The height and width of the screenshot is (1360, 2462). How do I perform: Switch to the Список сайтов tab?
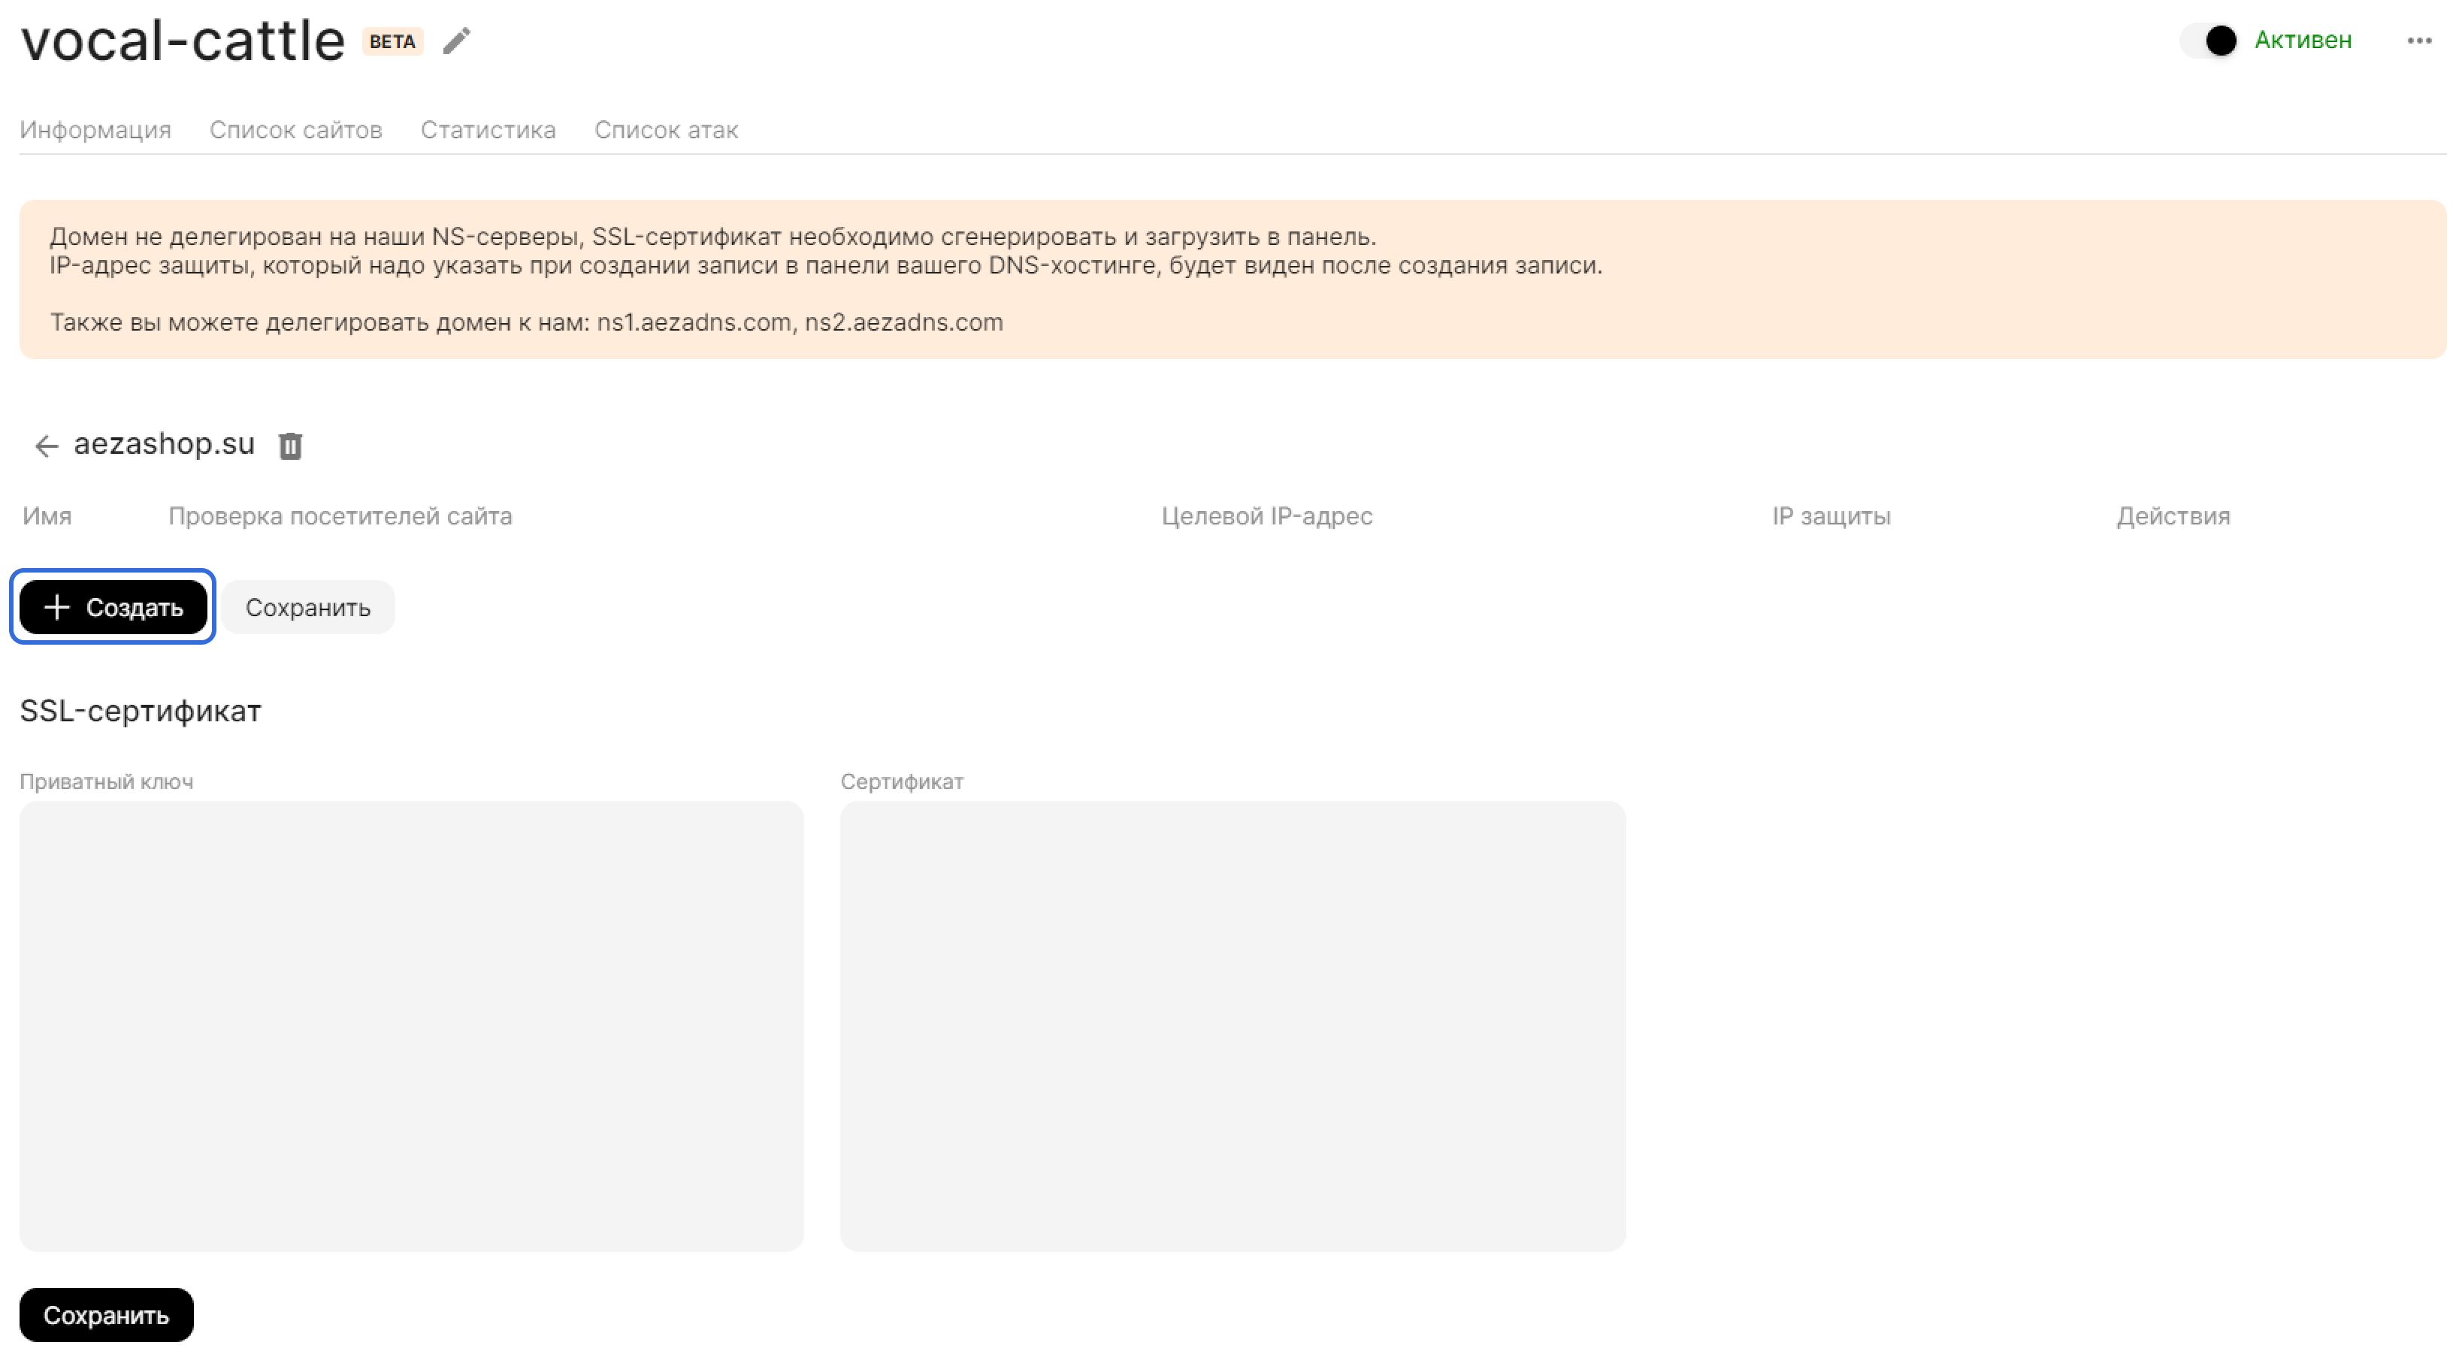click(x=295, y=130)
